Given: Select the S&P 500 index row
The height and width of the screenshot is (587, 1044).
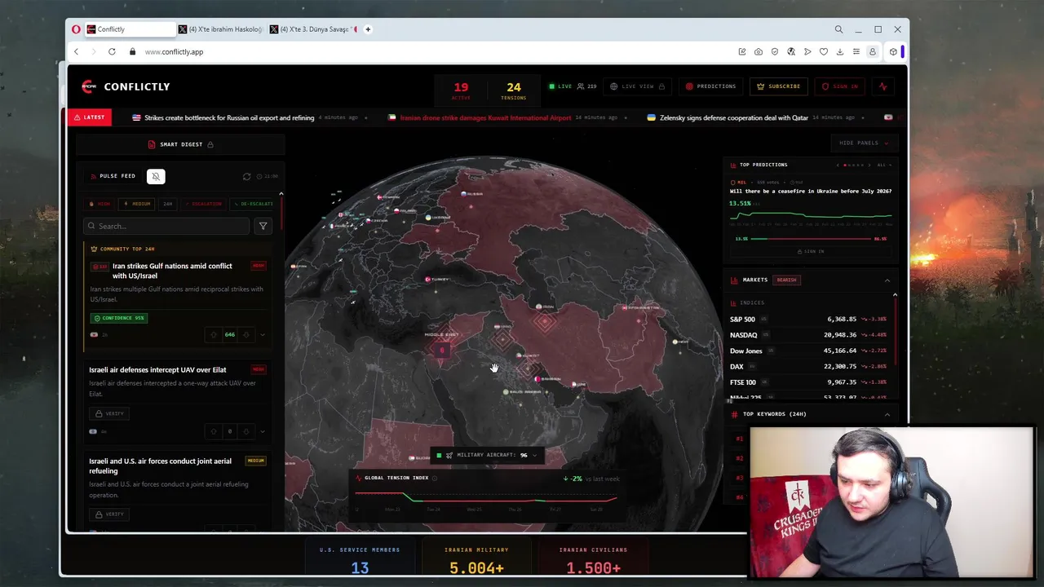Looking at the screenshot, I should [x=807, y=319].
